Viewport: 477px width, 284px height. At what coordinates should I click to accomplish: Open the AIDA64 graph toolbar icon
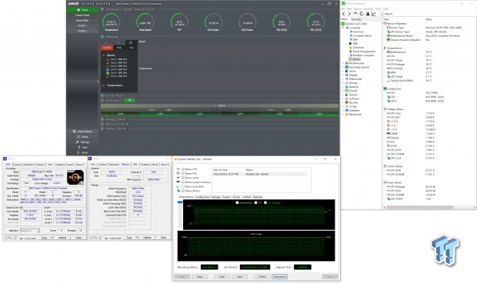pos(374,14)
